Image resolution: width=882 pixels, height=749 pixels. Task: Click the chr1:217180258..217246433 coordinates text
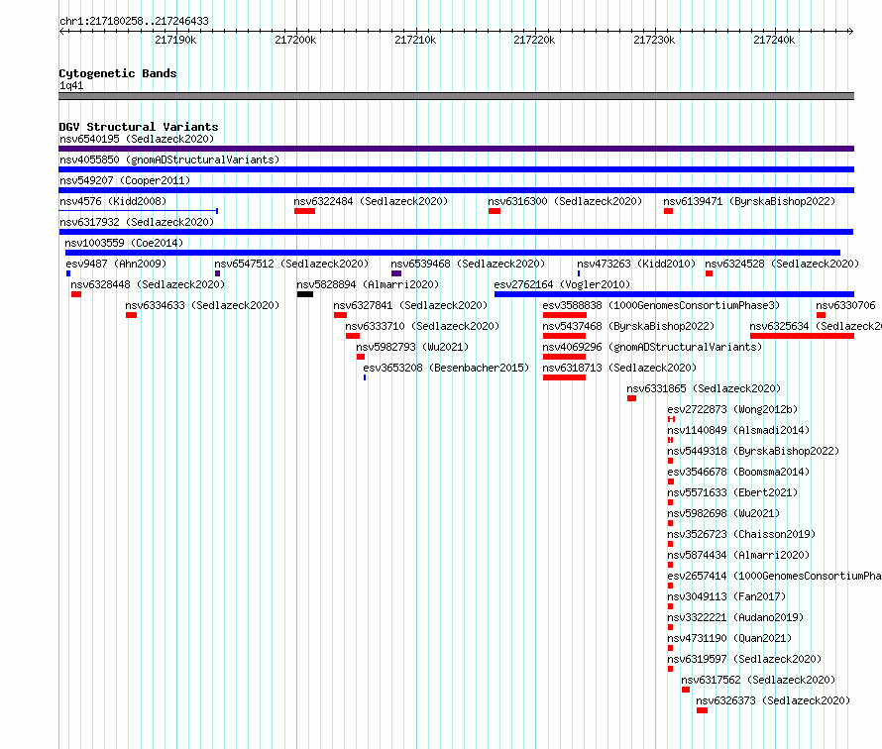point(134,21)
